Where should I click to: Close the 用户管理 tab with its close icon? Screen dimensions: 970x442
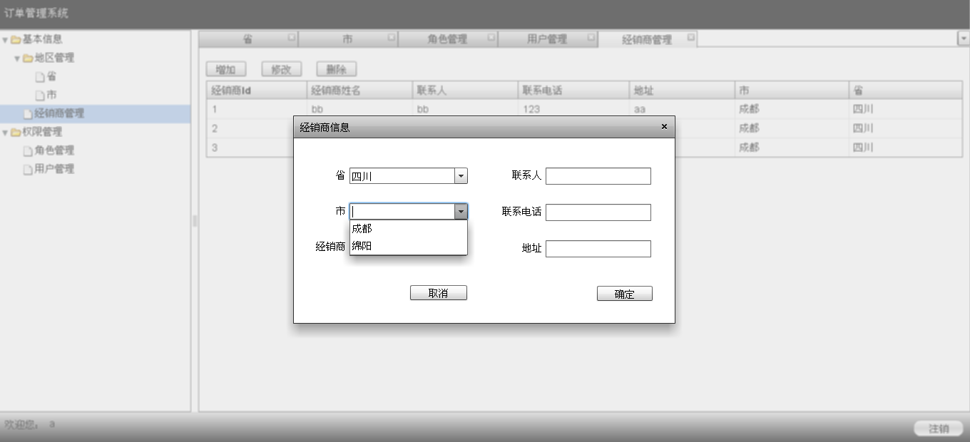point(591,37)
